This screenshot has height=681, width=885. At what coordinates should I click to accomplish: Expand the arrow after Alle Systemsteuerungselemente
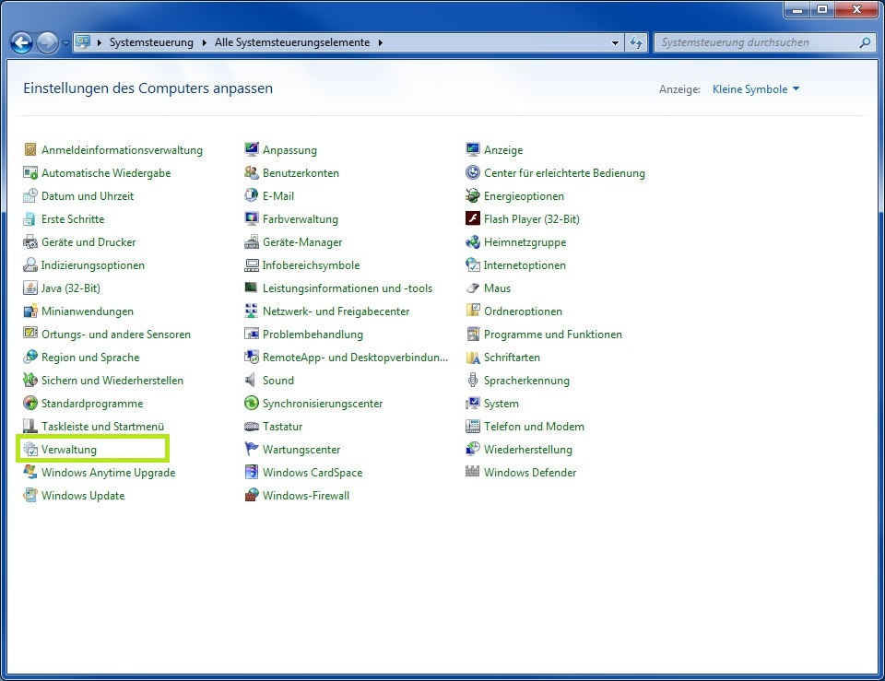point(381,43)
